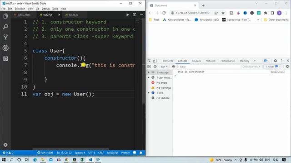Open Source Control view in activity bar
This screenshot has height=163, width=291.
click(5, 37)
